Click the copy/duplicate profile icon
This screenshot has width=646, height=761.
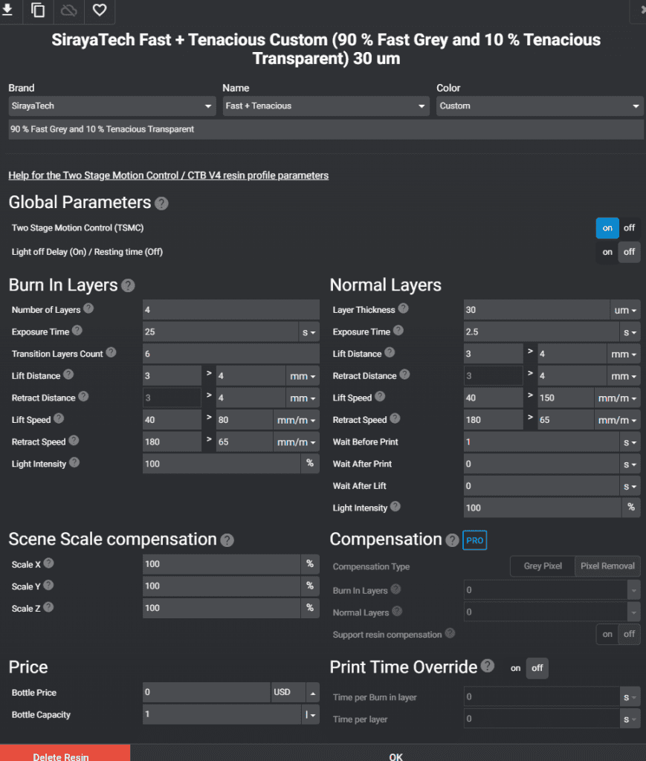(38, 10)
